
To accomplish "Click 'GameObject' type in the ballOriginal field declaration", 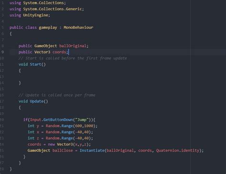I will 46,46.
